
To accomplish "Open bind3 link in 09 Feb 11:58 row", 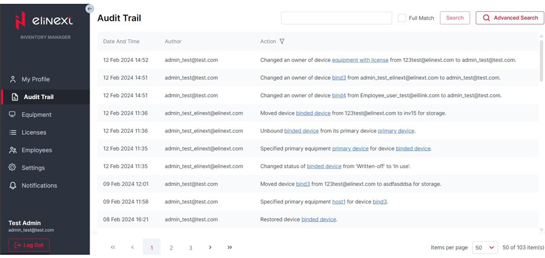I will tap(380, 201).
